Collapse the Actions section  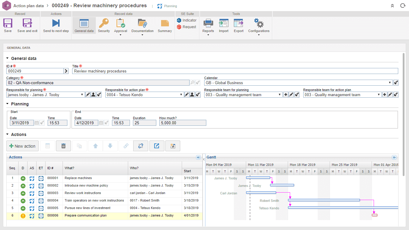coord(7,134)
